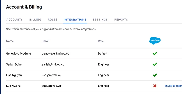This screenshot has width=182, height=94.
Task: Select the Integrations tab
Action: pos(75,20)
